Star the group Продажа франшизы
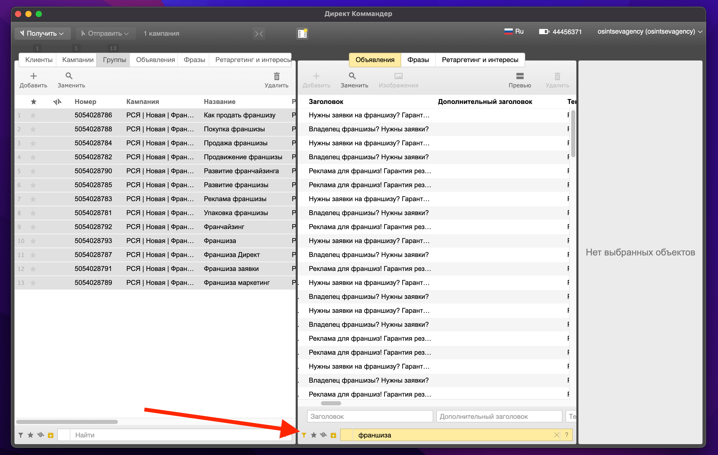This screenshot has width=718, height=455. (33, 143)
